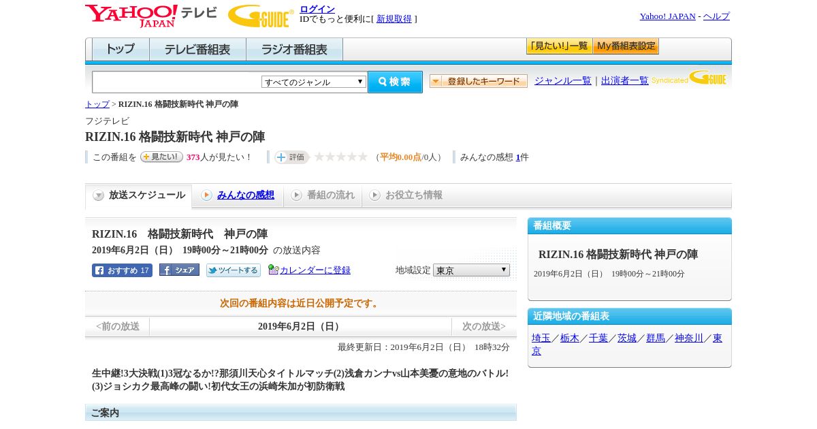Select the みんなの感想 tab
Image resolution: width=817 pixels, height=429 pixels.
(x=238, y=195)
